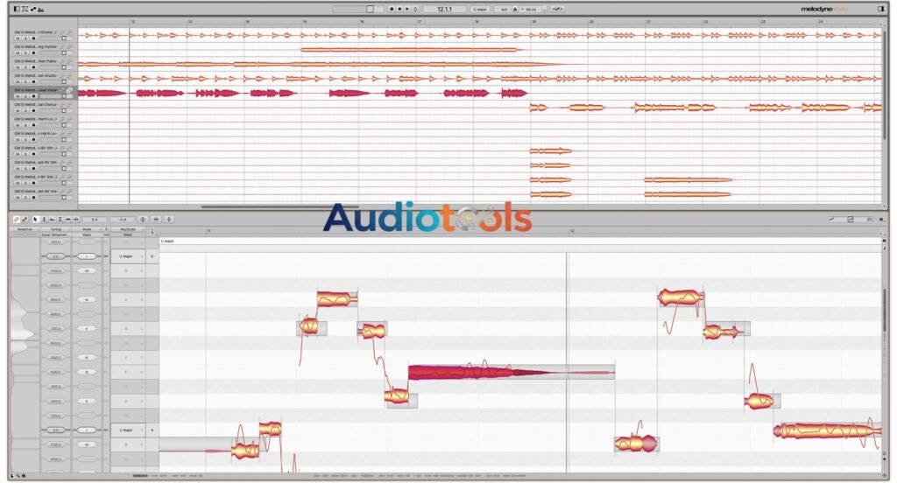Click the edit icon on the Lead Vocal track

pos(69,90)
